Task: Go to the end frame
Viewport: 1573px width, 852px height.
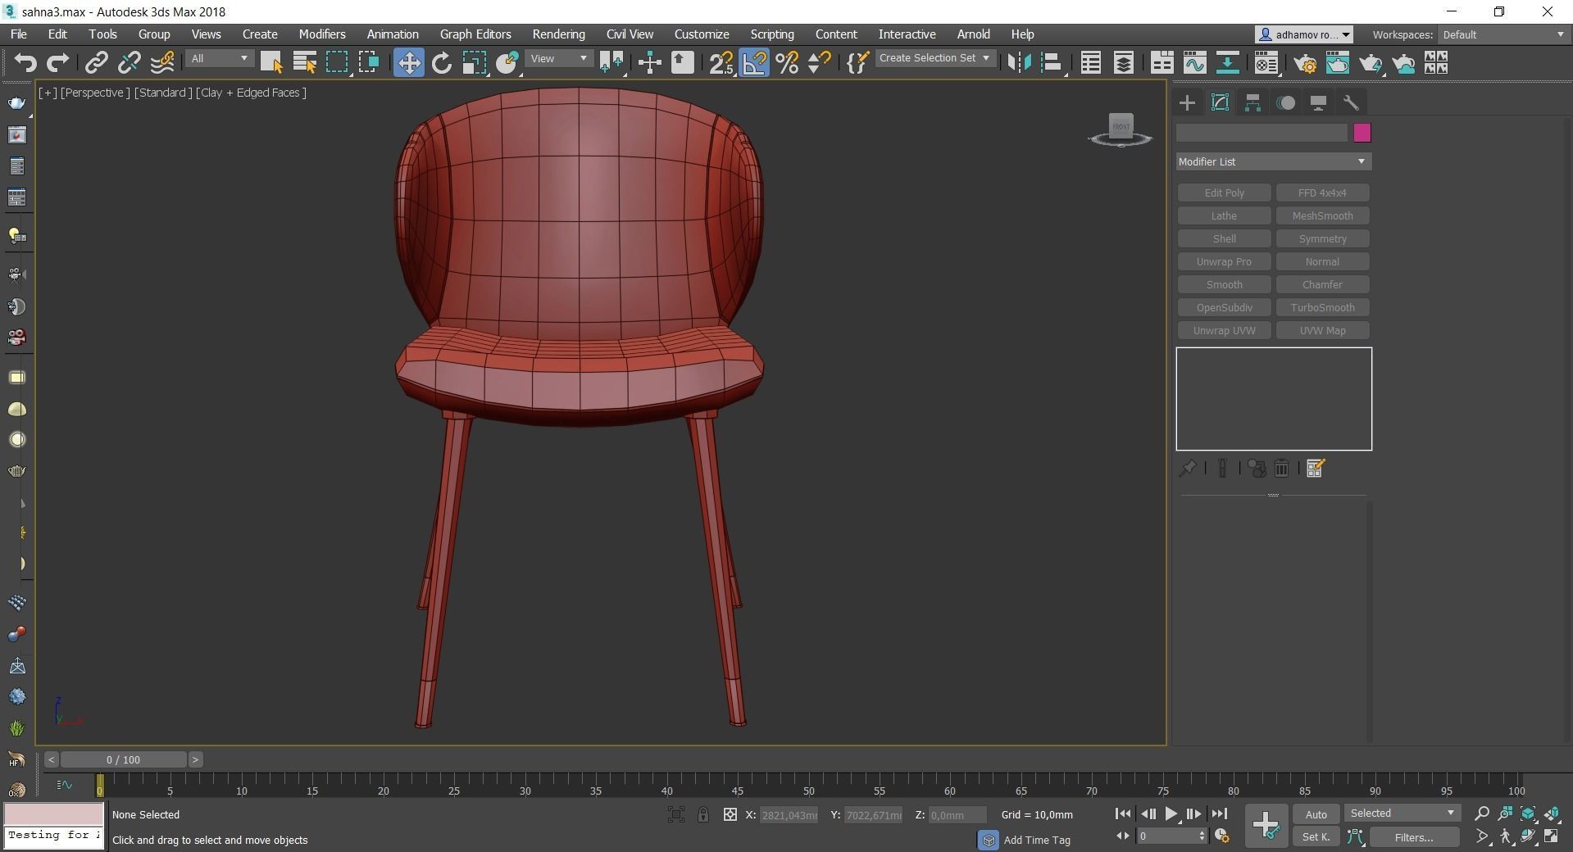Action: point(1219,813)
